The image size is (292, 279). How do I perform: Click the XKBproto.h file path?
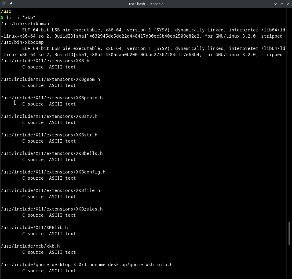click(52, 98)
